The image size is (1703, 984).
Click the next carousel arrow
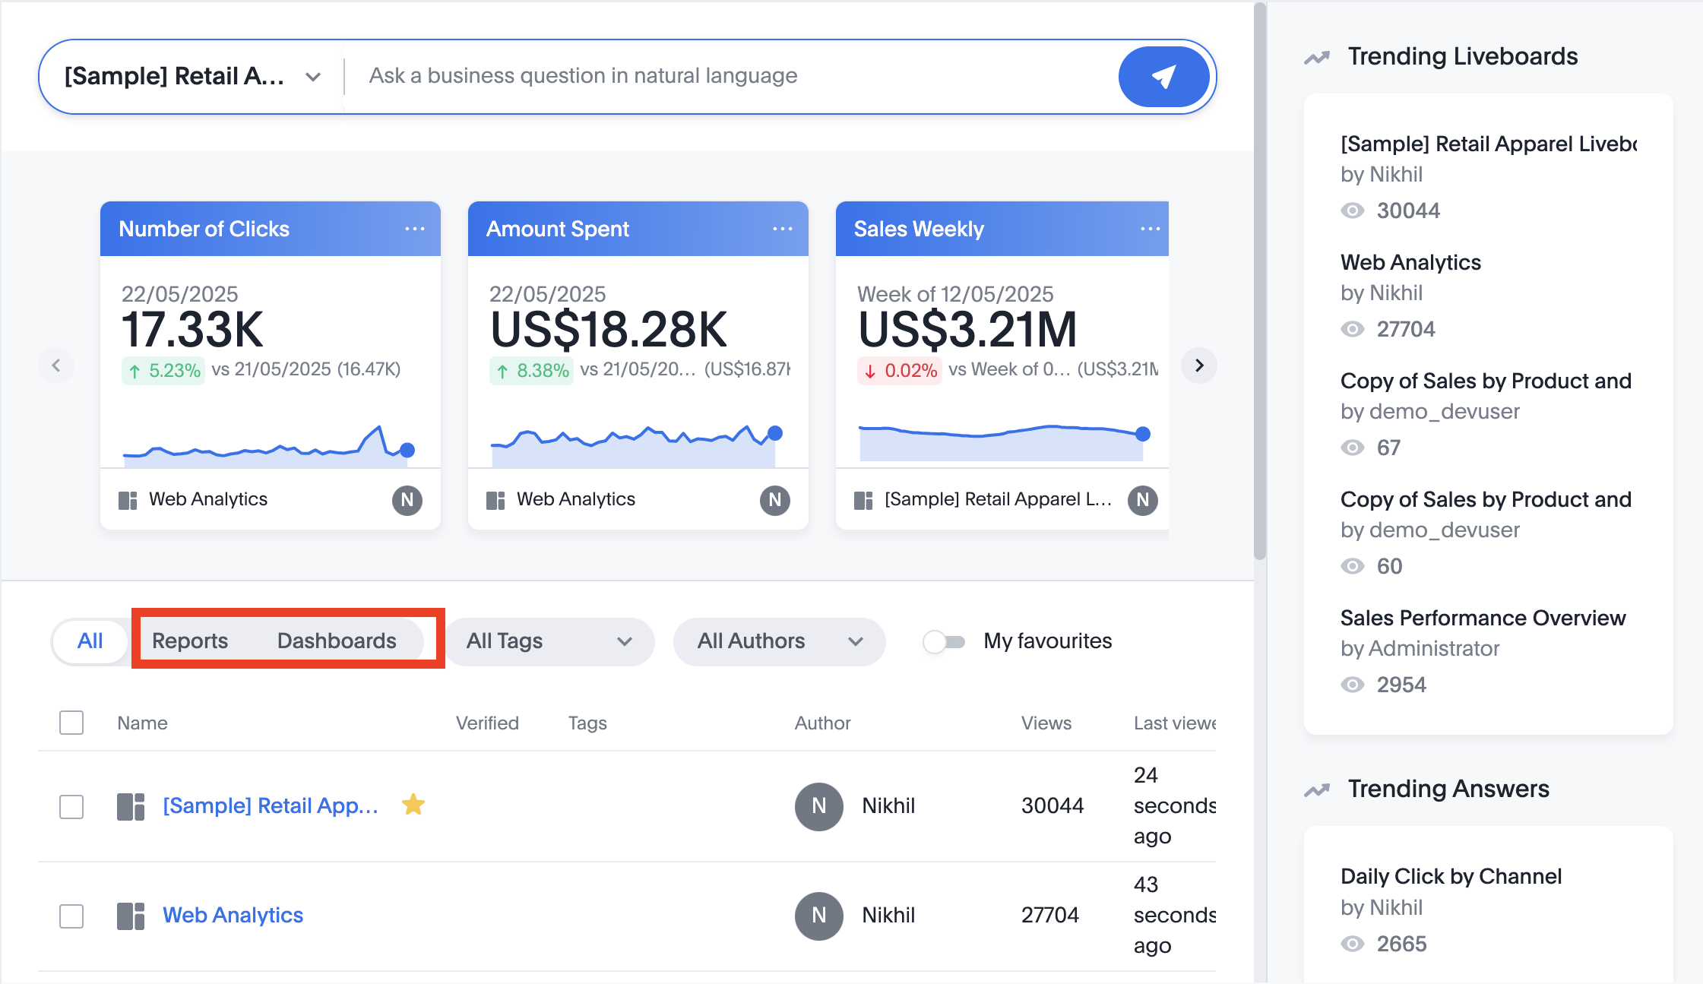1198,365
